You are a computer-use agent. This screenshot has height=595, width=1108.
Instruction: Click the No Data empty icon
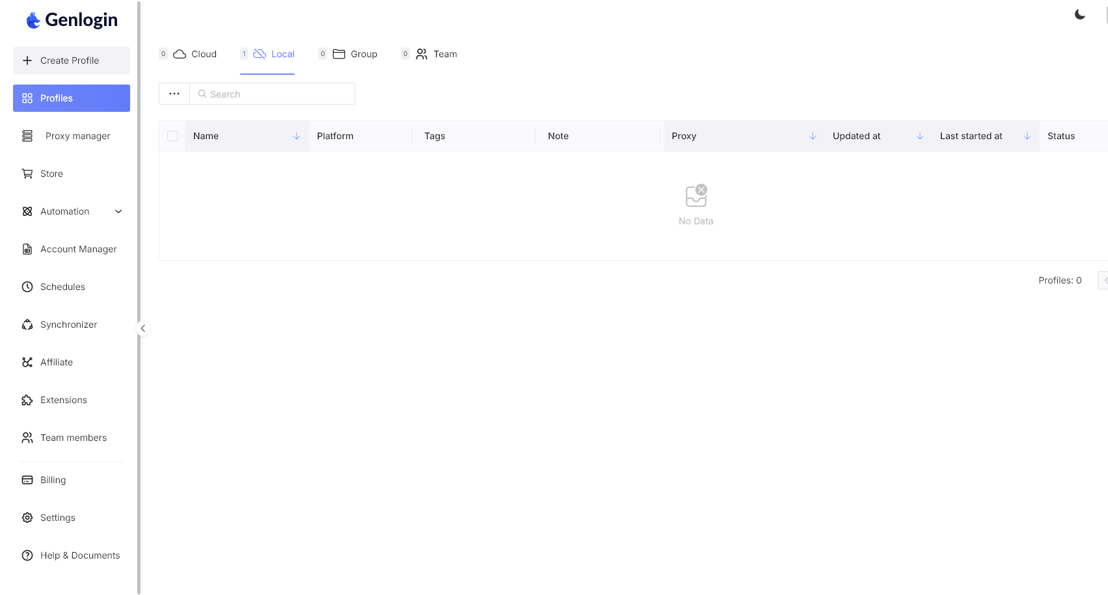[x=696, y=196]
